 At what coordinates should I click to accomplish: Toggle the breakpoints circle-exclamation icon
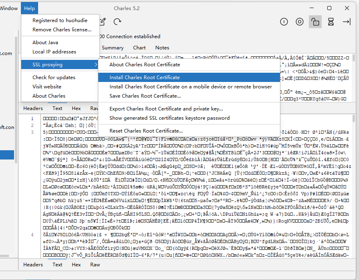(284, 22)
